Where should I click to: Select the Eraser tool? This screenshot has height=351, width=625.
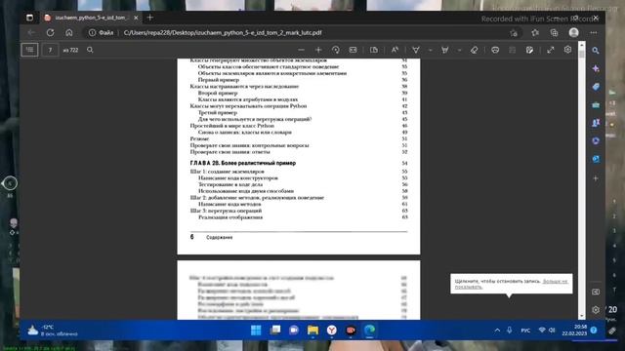(474, 50)
